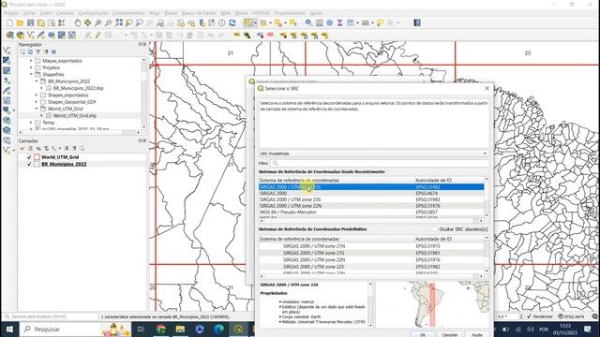600x337 pixels.
Task: Open the Processing Toolbox gear icon
Action: (x=329, y=22)
